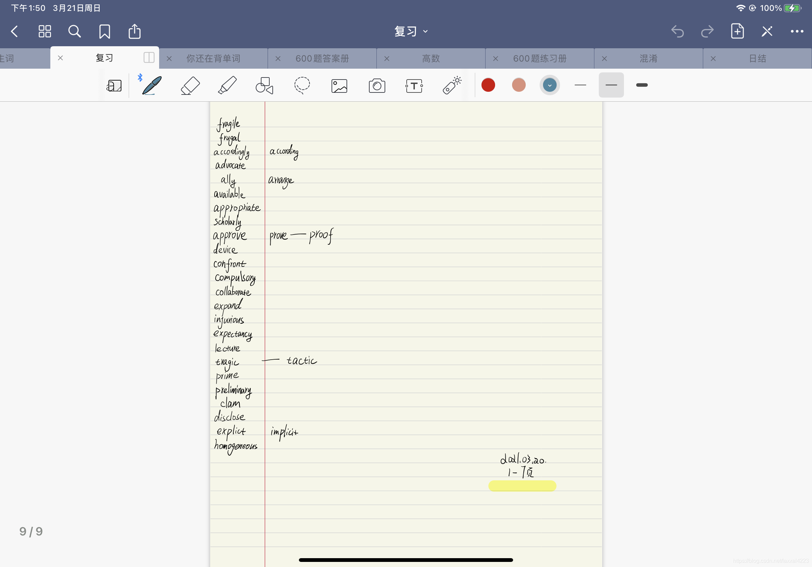Select the Lasso tool
Image resolution: width=812 pixels, height=567 pixels.
(302, 86)
